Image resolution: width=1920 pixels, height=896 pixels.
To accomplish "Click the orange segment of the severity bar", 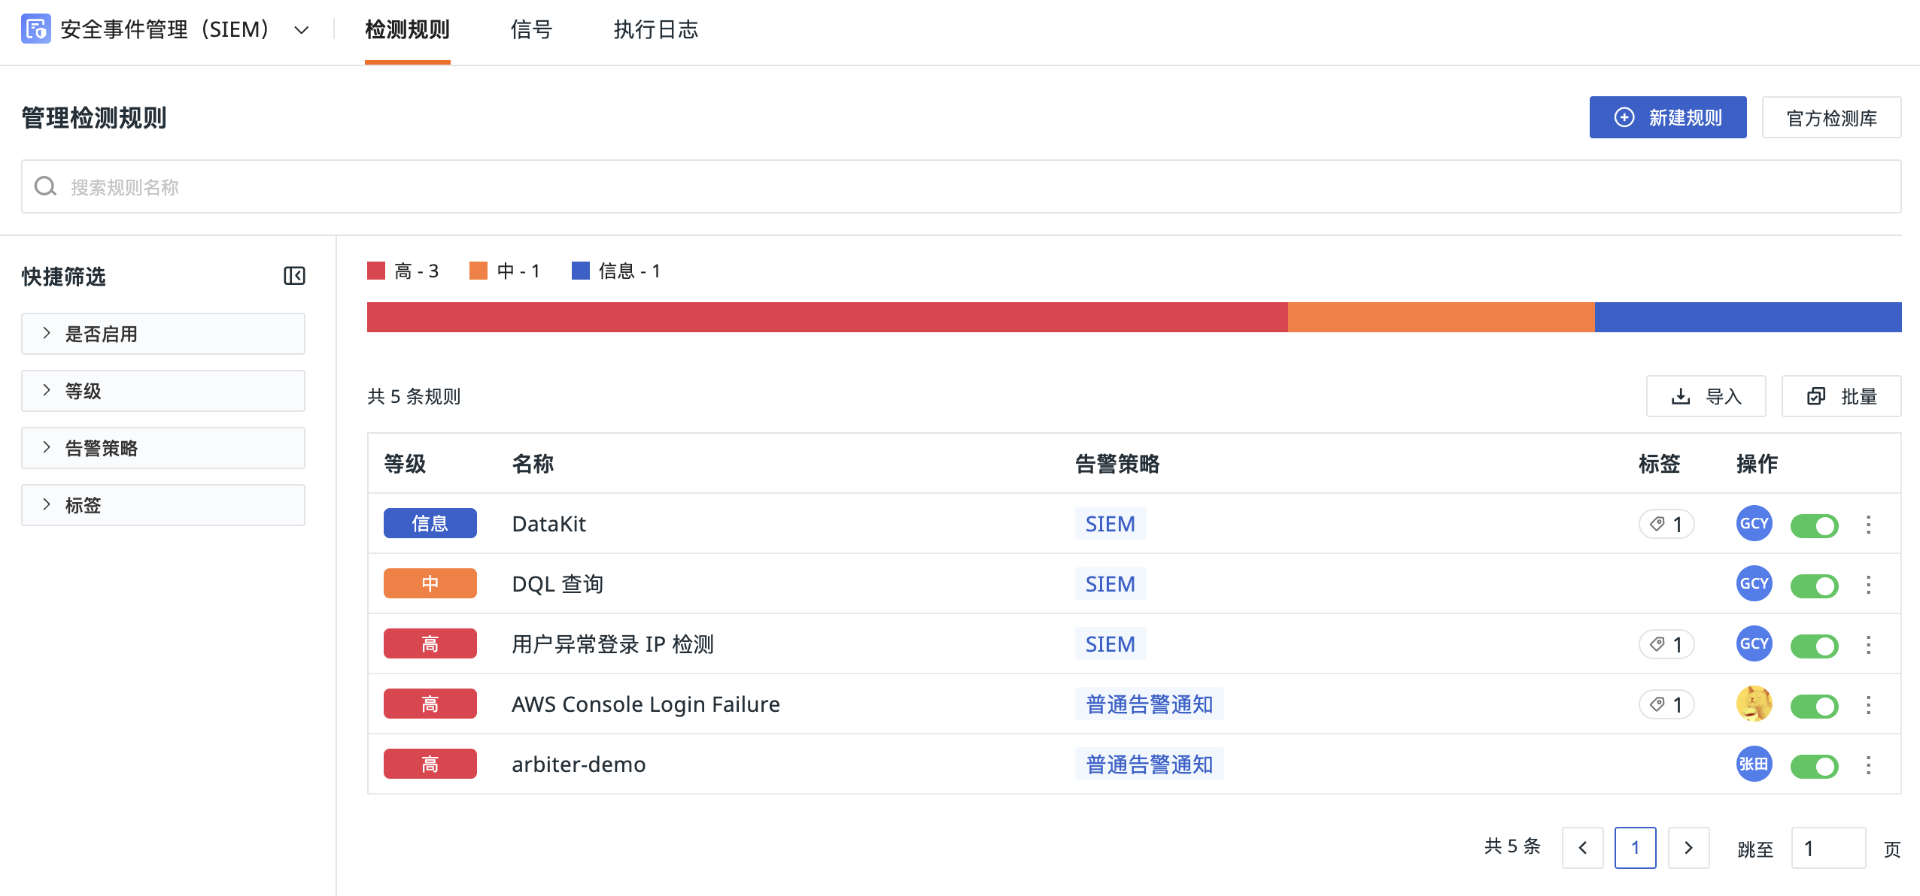I will click(x=1442, y=317).
